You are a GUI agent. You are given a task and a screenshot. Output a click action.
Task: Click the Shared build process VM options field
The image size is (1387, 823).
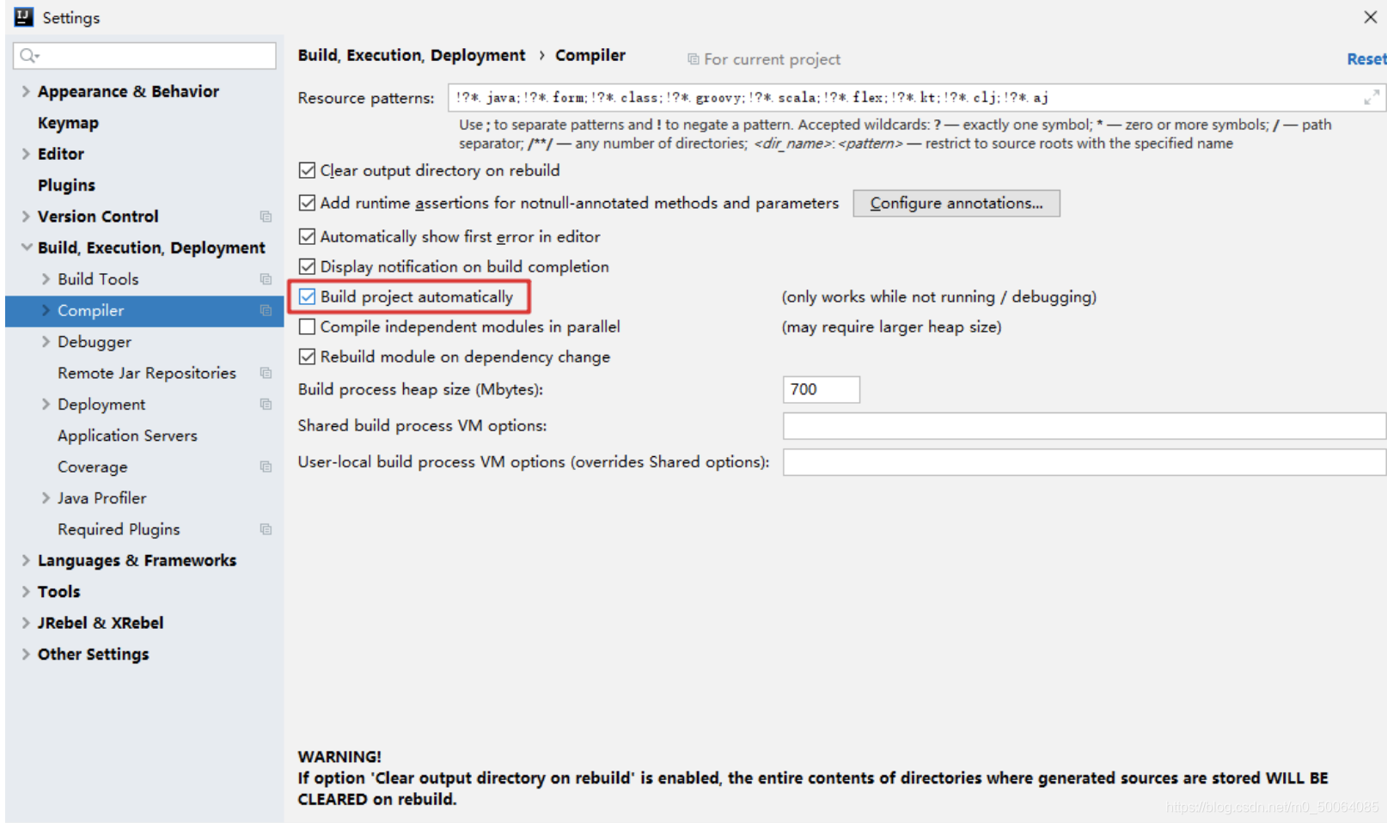coord(1084,425)
